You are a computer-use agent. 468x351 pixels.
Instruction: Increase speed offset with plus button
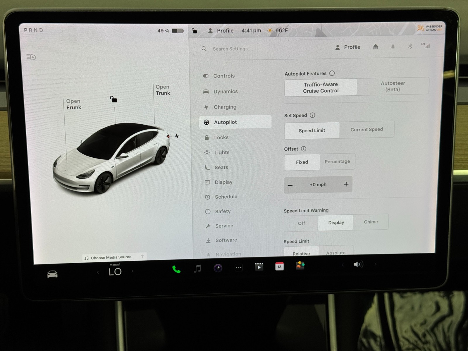(346, 184)
